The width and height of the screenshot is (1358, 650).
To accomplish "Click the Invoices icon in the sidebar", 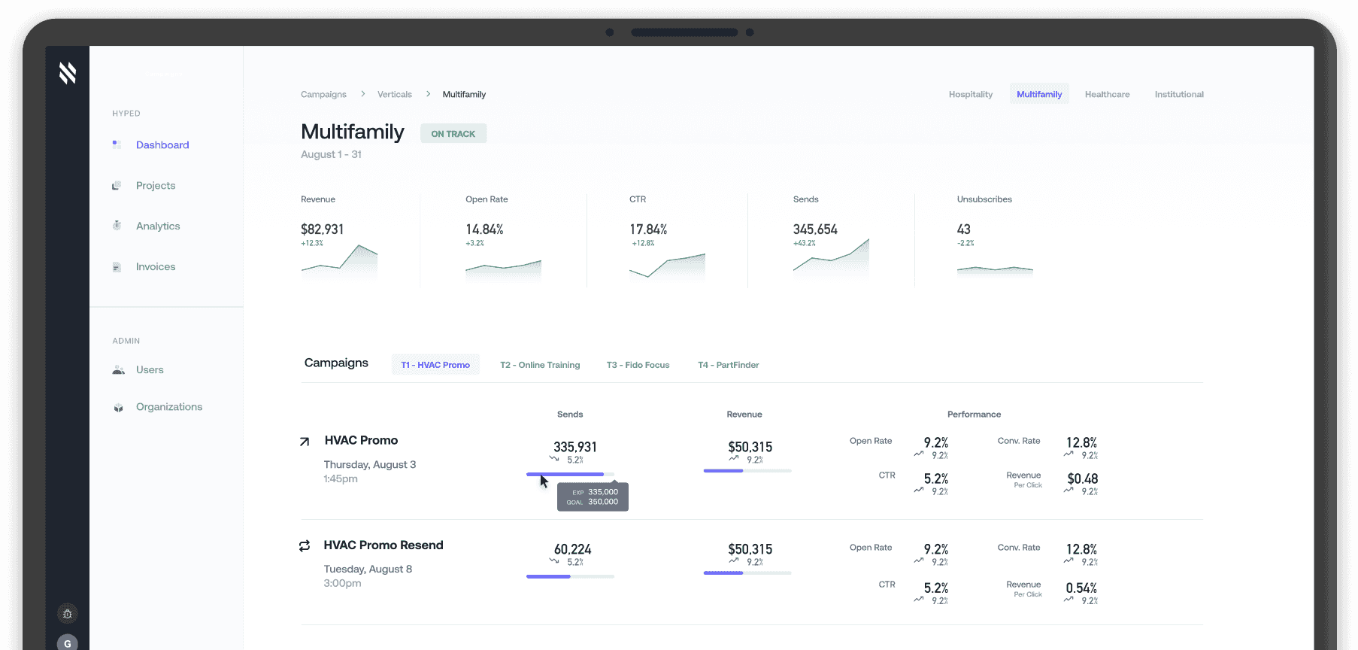I will pyautogui.click(x=117, y=267).
